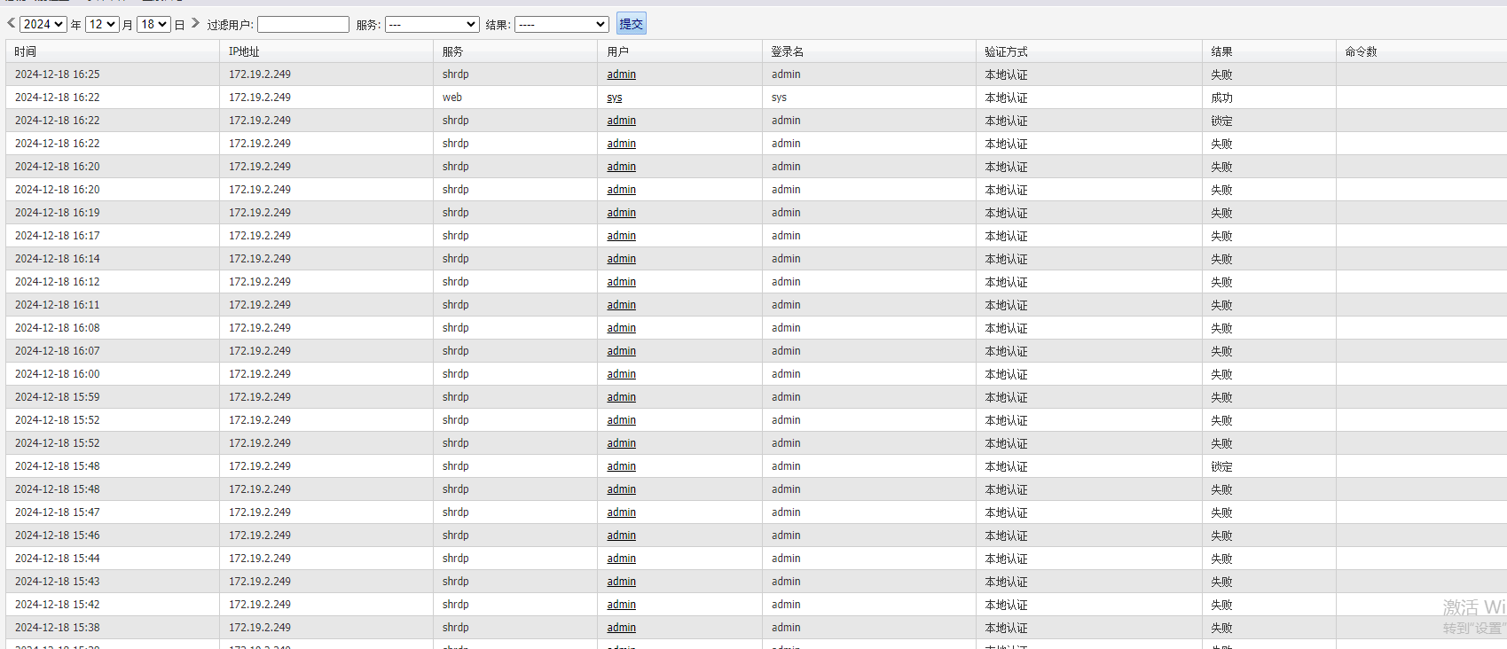Click the previous day arrow

(12, 24)
